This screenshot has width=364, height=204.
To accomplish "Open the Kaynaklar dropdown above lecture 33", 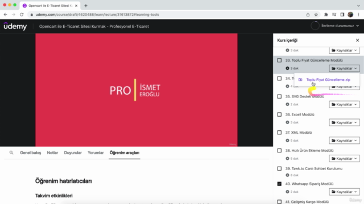I will coord(344,50).
